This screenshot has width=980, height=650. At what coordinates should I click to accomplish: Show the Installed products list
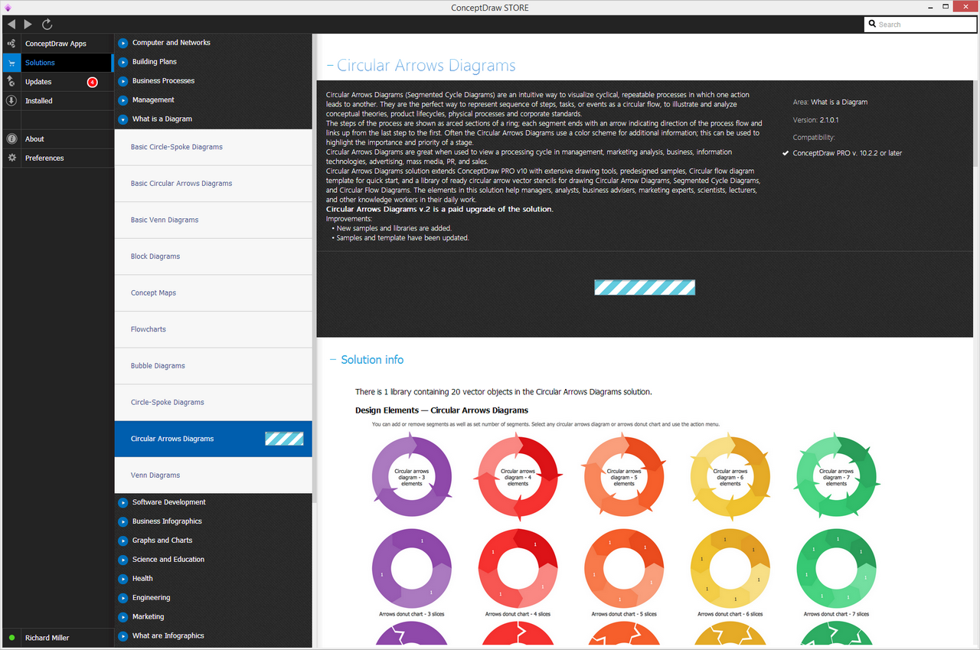tap(39, 101)
